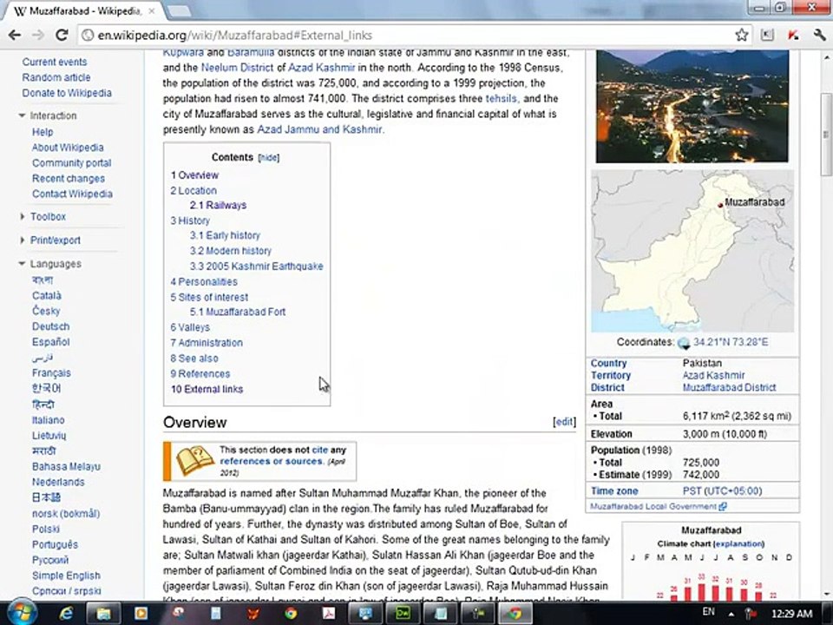Open Windows Explorer folder on the taskbar
The height and width of the screenshot is (625, 833).
pos(103,614)
